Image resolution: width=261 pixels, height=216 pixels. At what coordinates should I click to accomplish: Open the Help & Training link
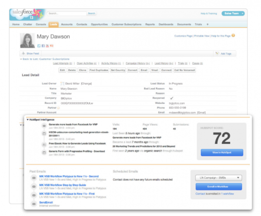[x=209, y=13]
